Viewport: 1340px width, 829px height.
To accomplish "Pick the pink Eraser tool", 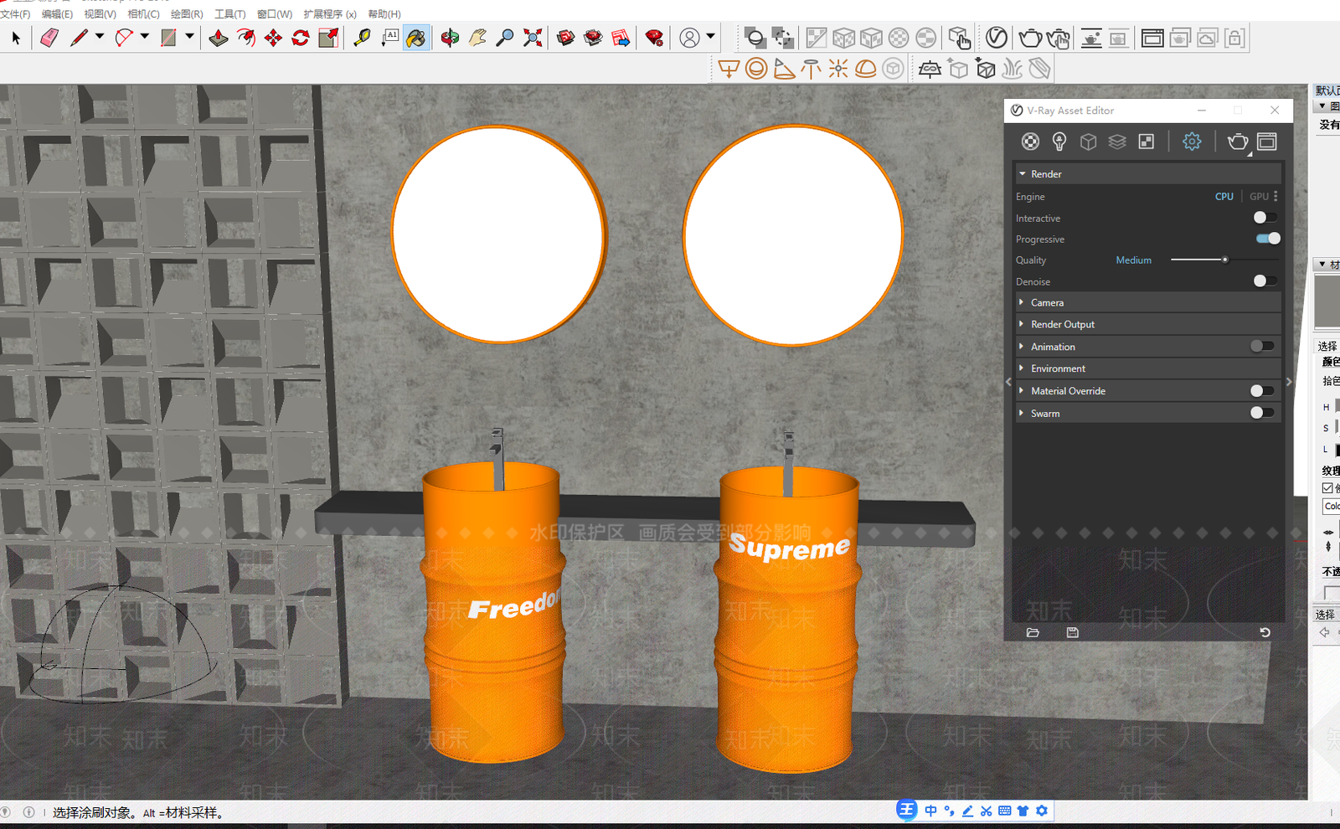I will tap(49, 38).
